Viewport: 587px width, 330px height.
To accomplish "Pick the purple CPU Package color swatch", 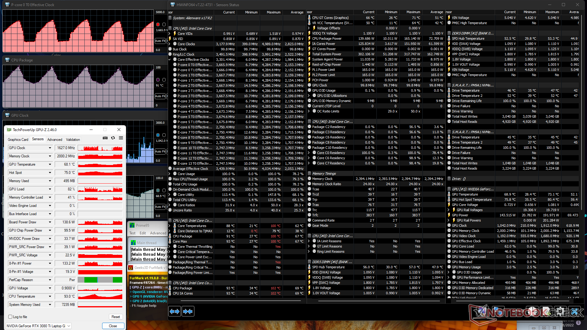I will [x=158, y=80].
